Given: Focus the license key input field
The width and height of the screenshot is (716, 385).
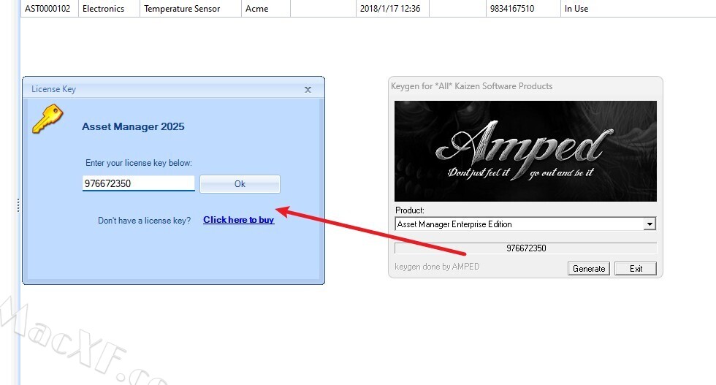Looking at the screenshot, I should (x=138, y=183).
